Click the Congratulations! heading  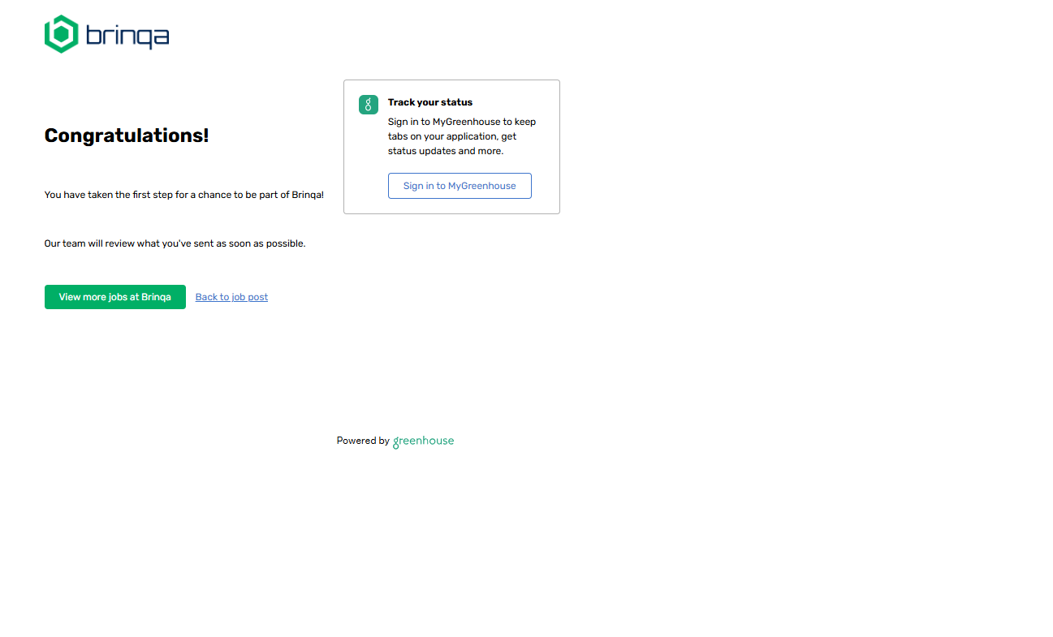pos(127,136)
